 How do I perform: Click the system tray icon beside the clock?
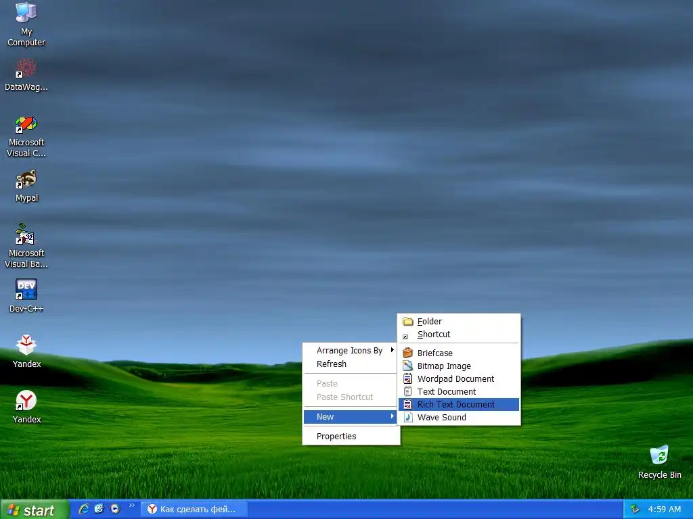[x=635, y=509]
